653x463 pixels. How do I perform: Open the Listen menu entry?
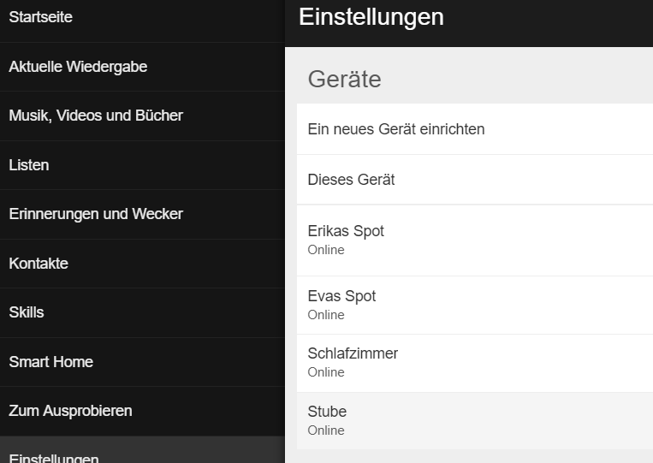pyautogui.click(x=29, y=165)
